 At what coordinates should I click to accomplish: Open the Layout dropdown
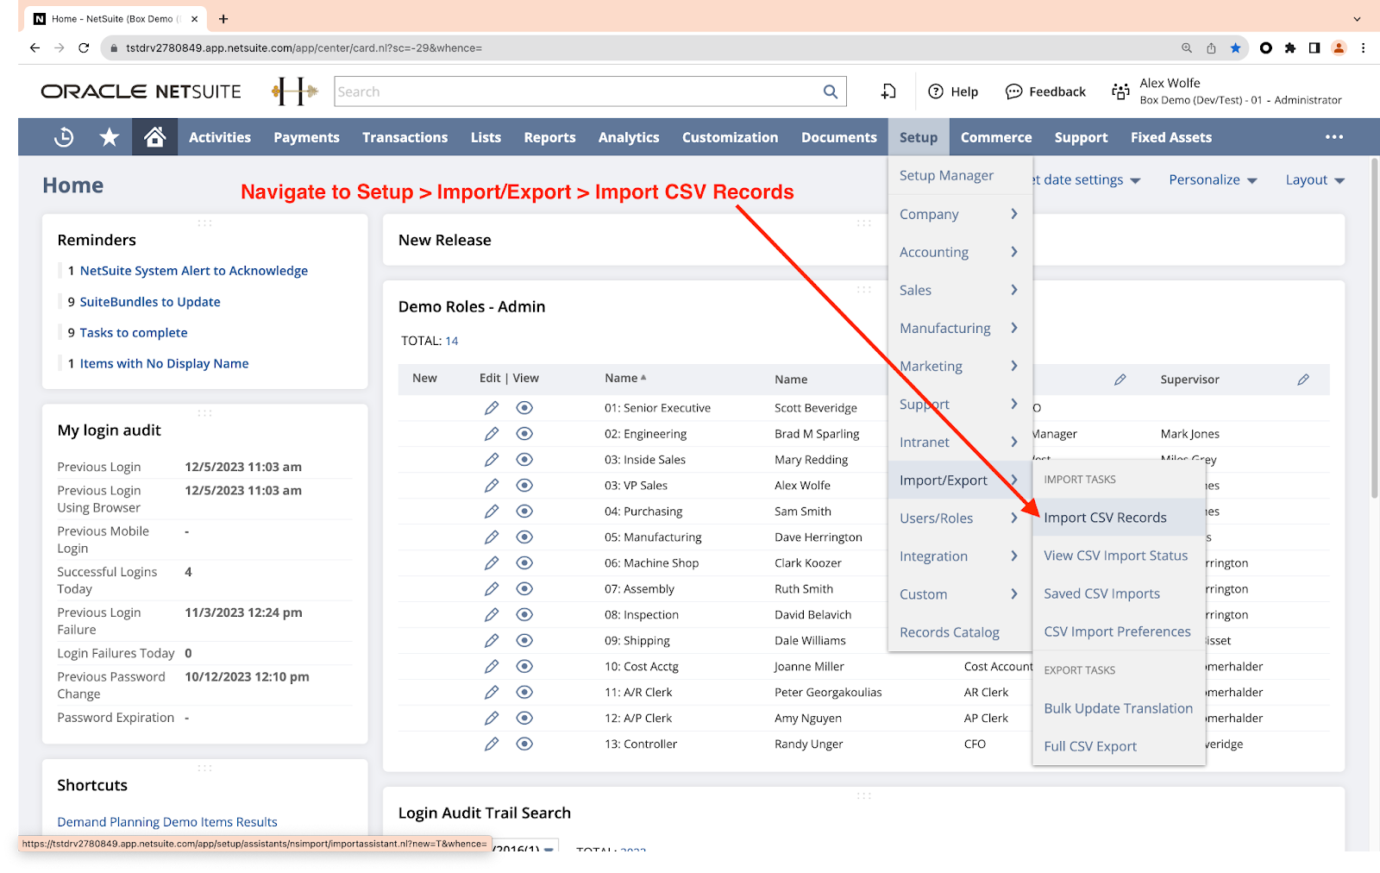[1314, 180]
